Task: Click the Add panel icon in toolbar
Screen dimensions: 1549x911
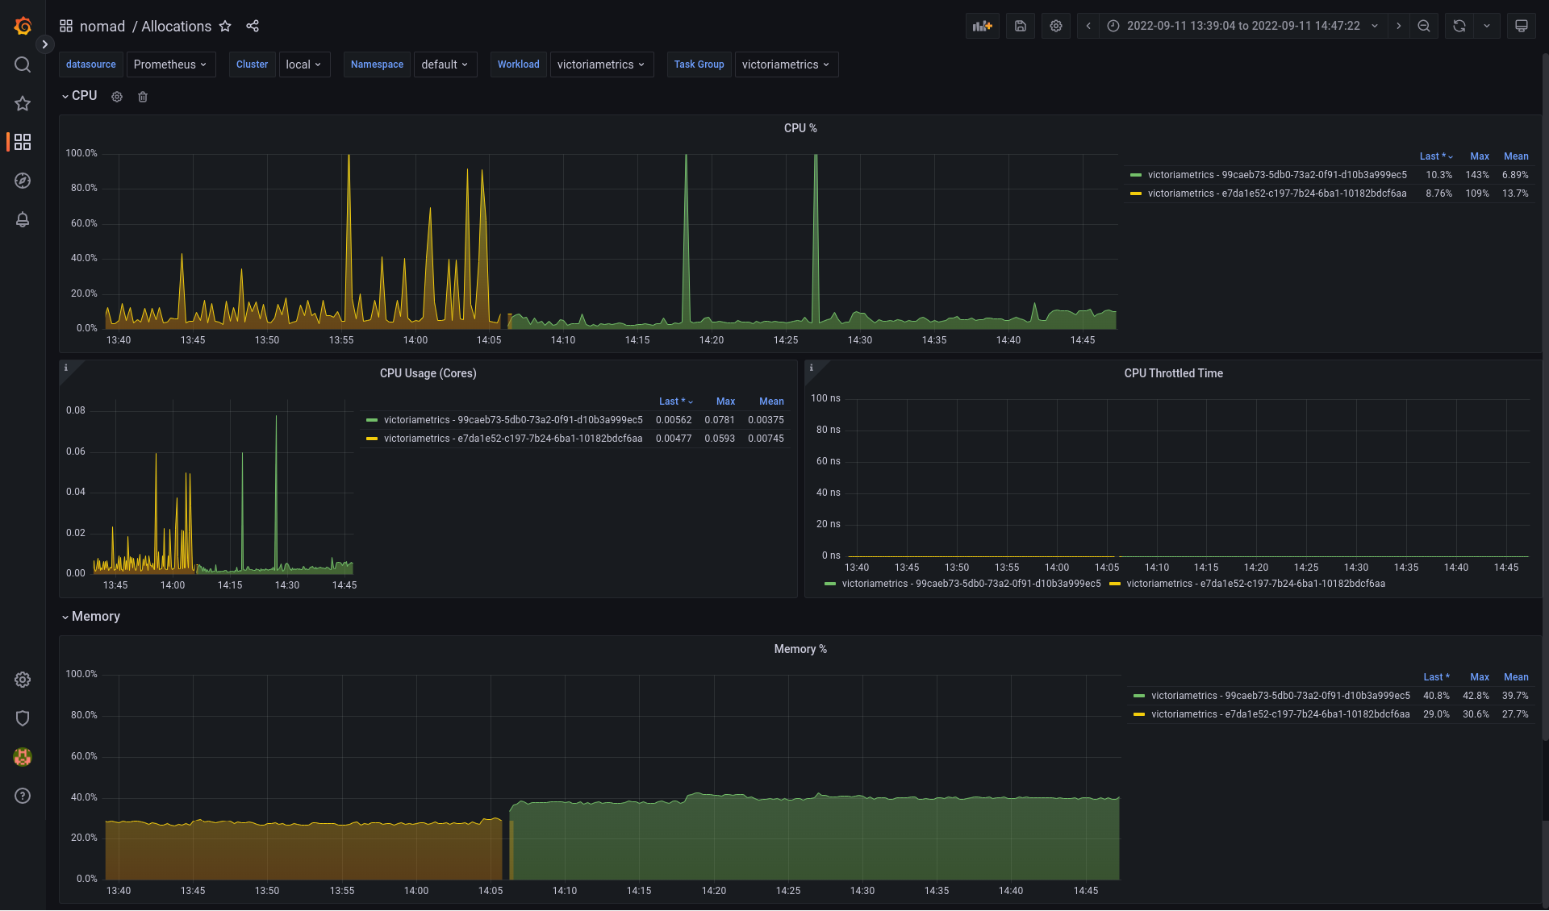Action: [x=982, y=26]
